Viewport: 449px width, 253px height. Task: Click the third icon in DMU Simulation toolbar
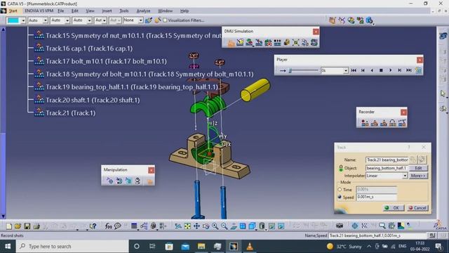[x=250, y=43]
